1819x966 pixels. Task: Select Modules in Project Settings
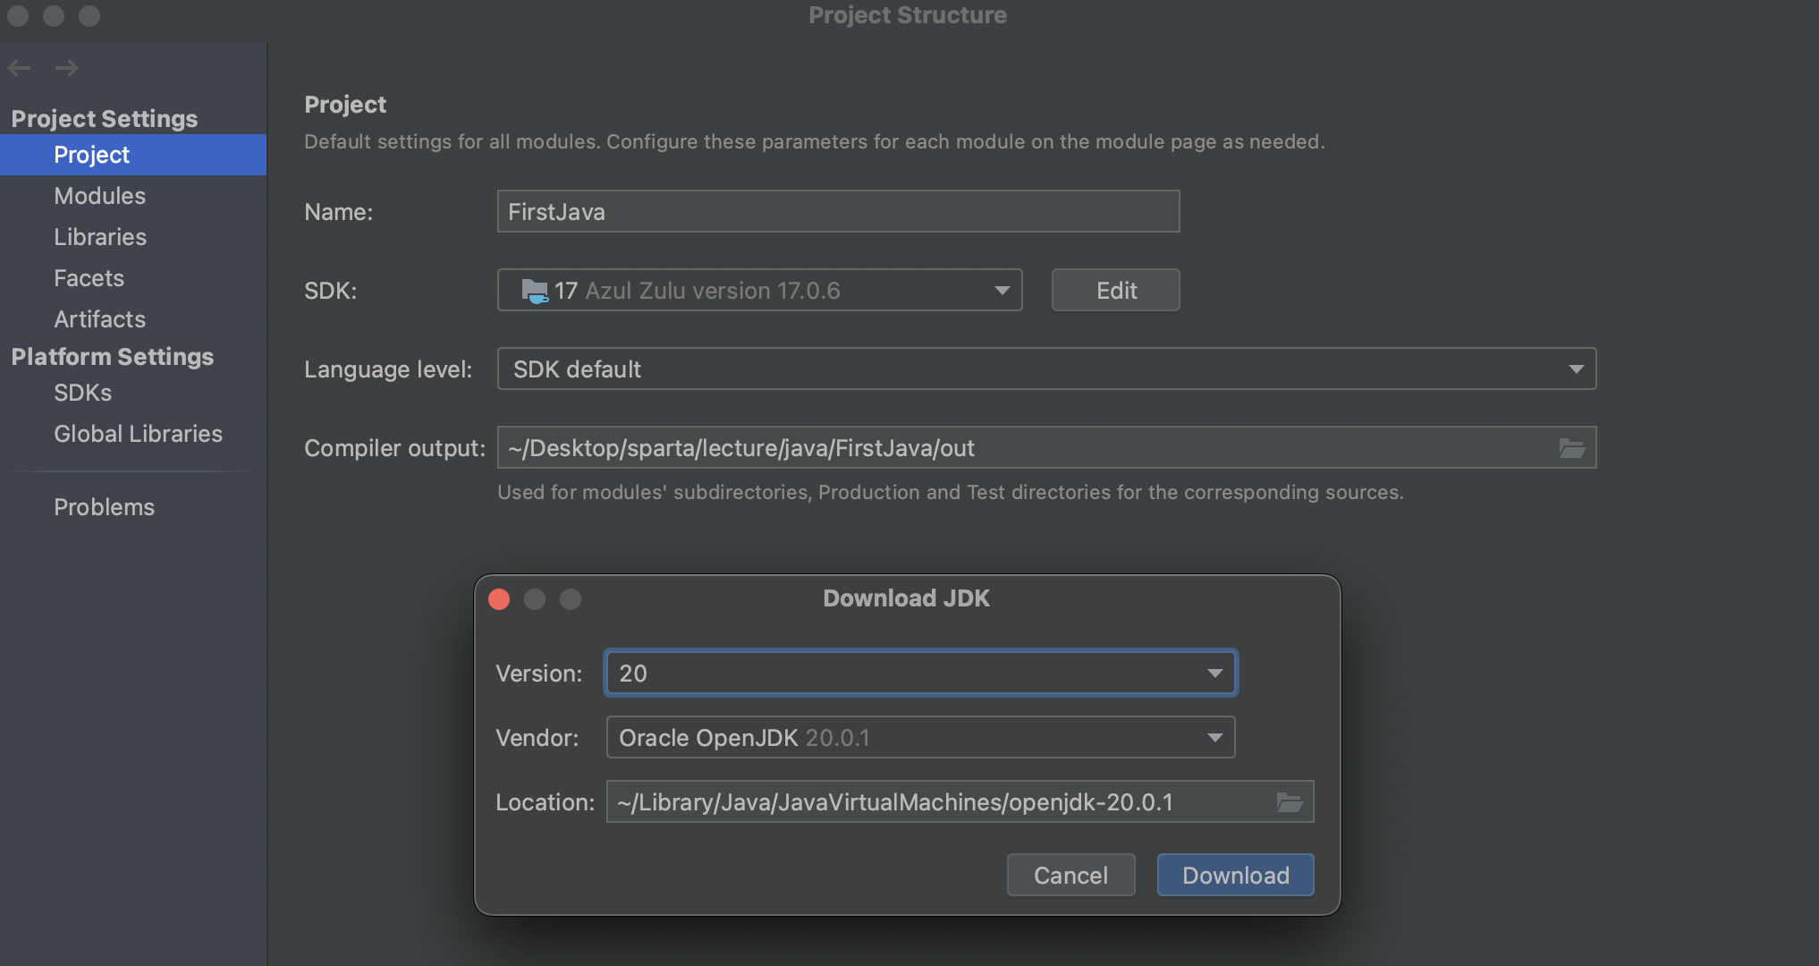click(99, 196)
